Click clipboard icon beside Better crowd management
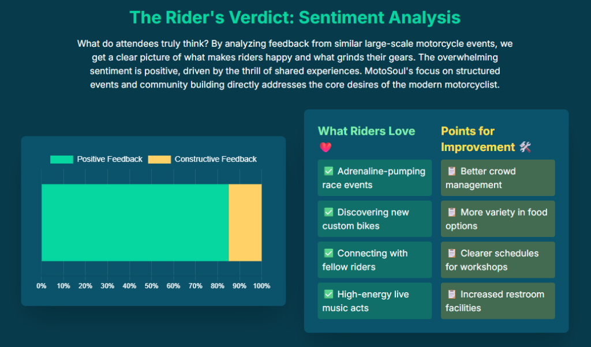 point(451,171)
